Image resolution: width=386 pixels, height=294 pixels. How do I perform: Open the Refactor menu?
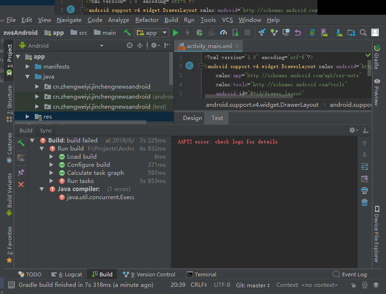147,20
